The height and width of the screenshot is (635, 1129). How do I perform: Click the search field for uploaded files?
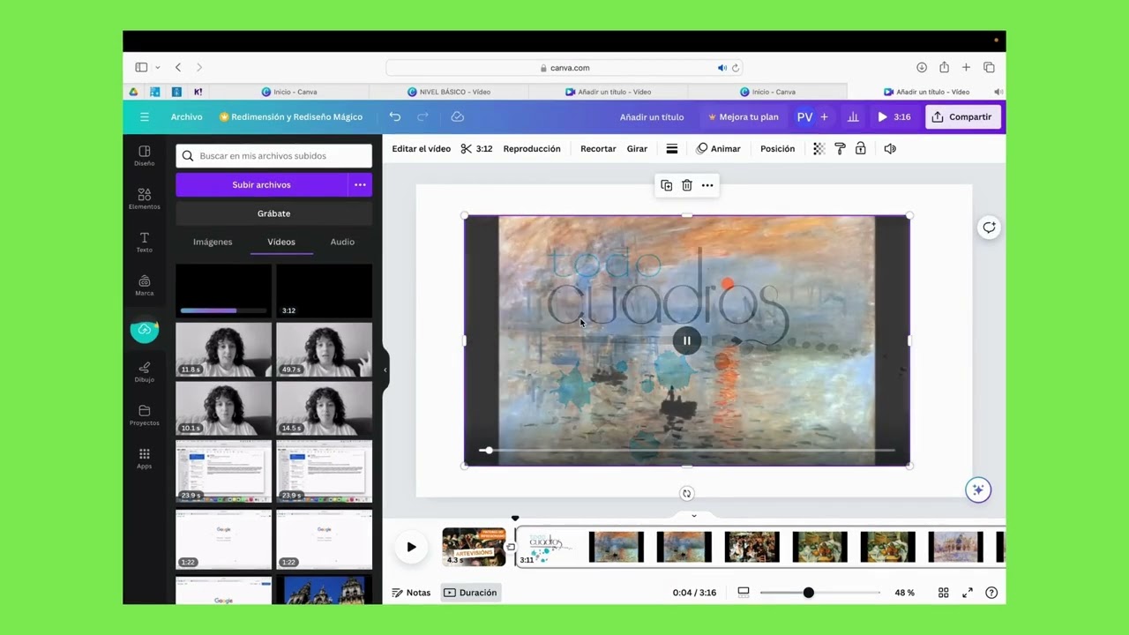click(x=273, y=156)
